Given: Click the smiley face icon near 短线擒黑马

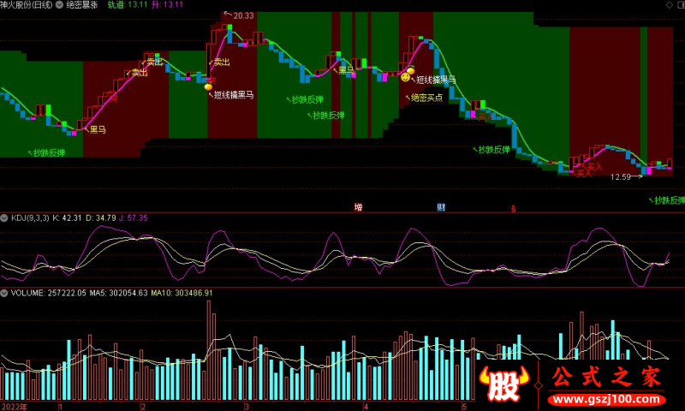Looking at the screenshot, I should point(405,77).
